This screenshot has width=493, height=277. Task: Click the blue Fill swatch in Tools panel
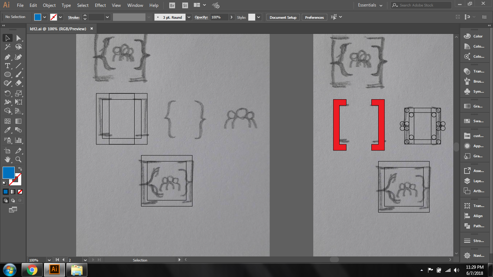(x=9, y=173)
